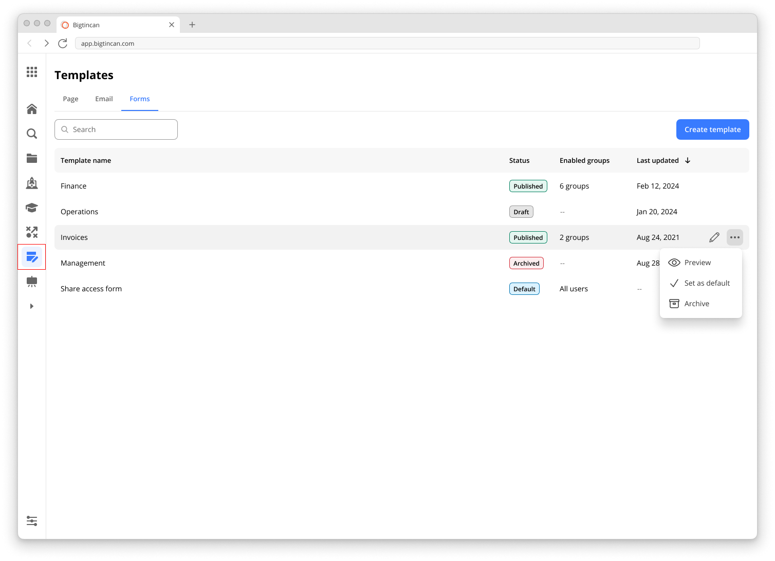Open the sidebar search icon
Image resolution: width=775 pixels, height=561 pixels.
32,134
